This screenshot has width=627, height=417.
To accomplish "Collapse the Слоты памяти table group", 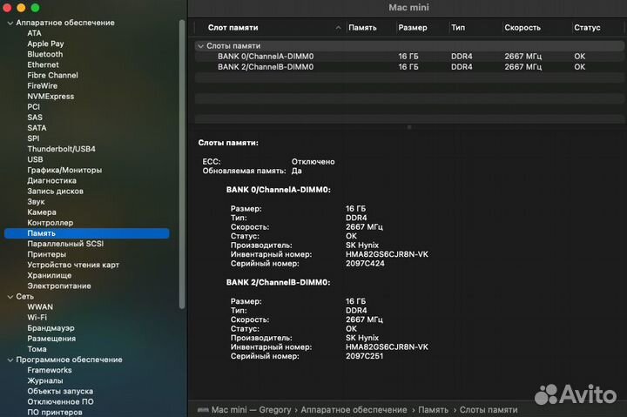I will [x=201, y=46].
